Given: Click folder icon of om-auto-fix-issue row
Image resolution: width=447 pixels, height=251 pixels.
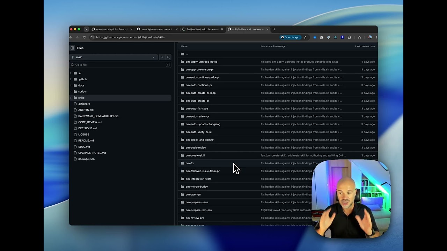Looking at the screenshot, I should point(182,108).
